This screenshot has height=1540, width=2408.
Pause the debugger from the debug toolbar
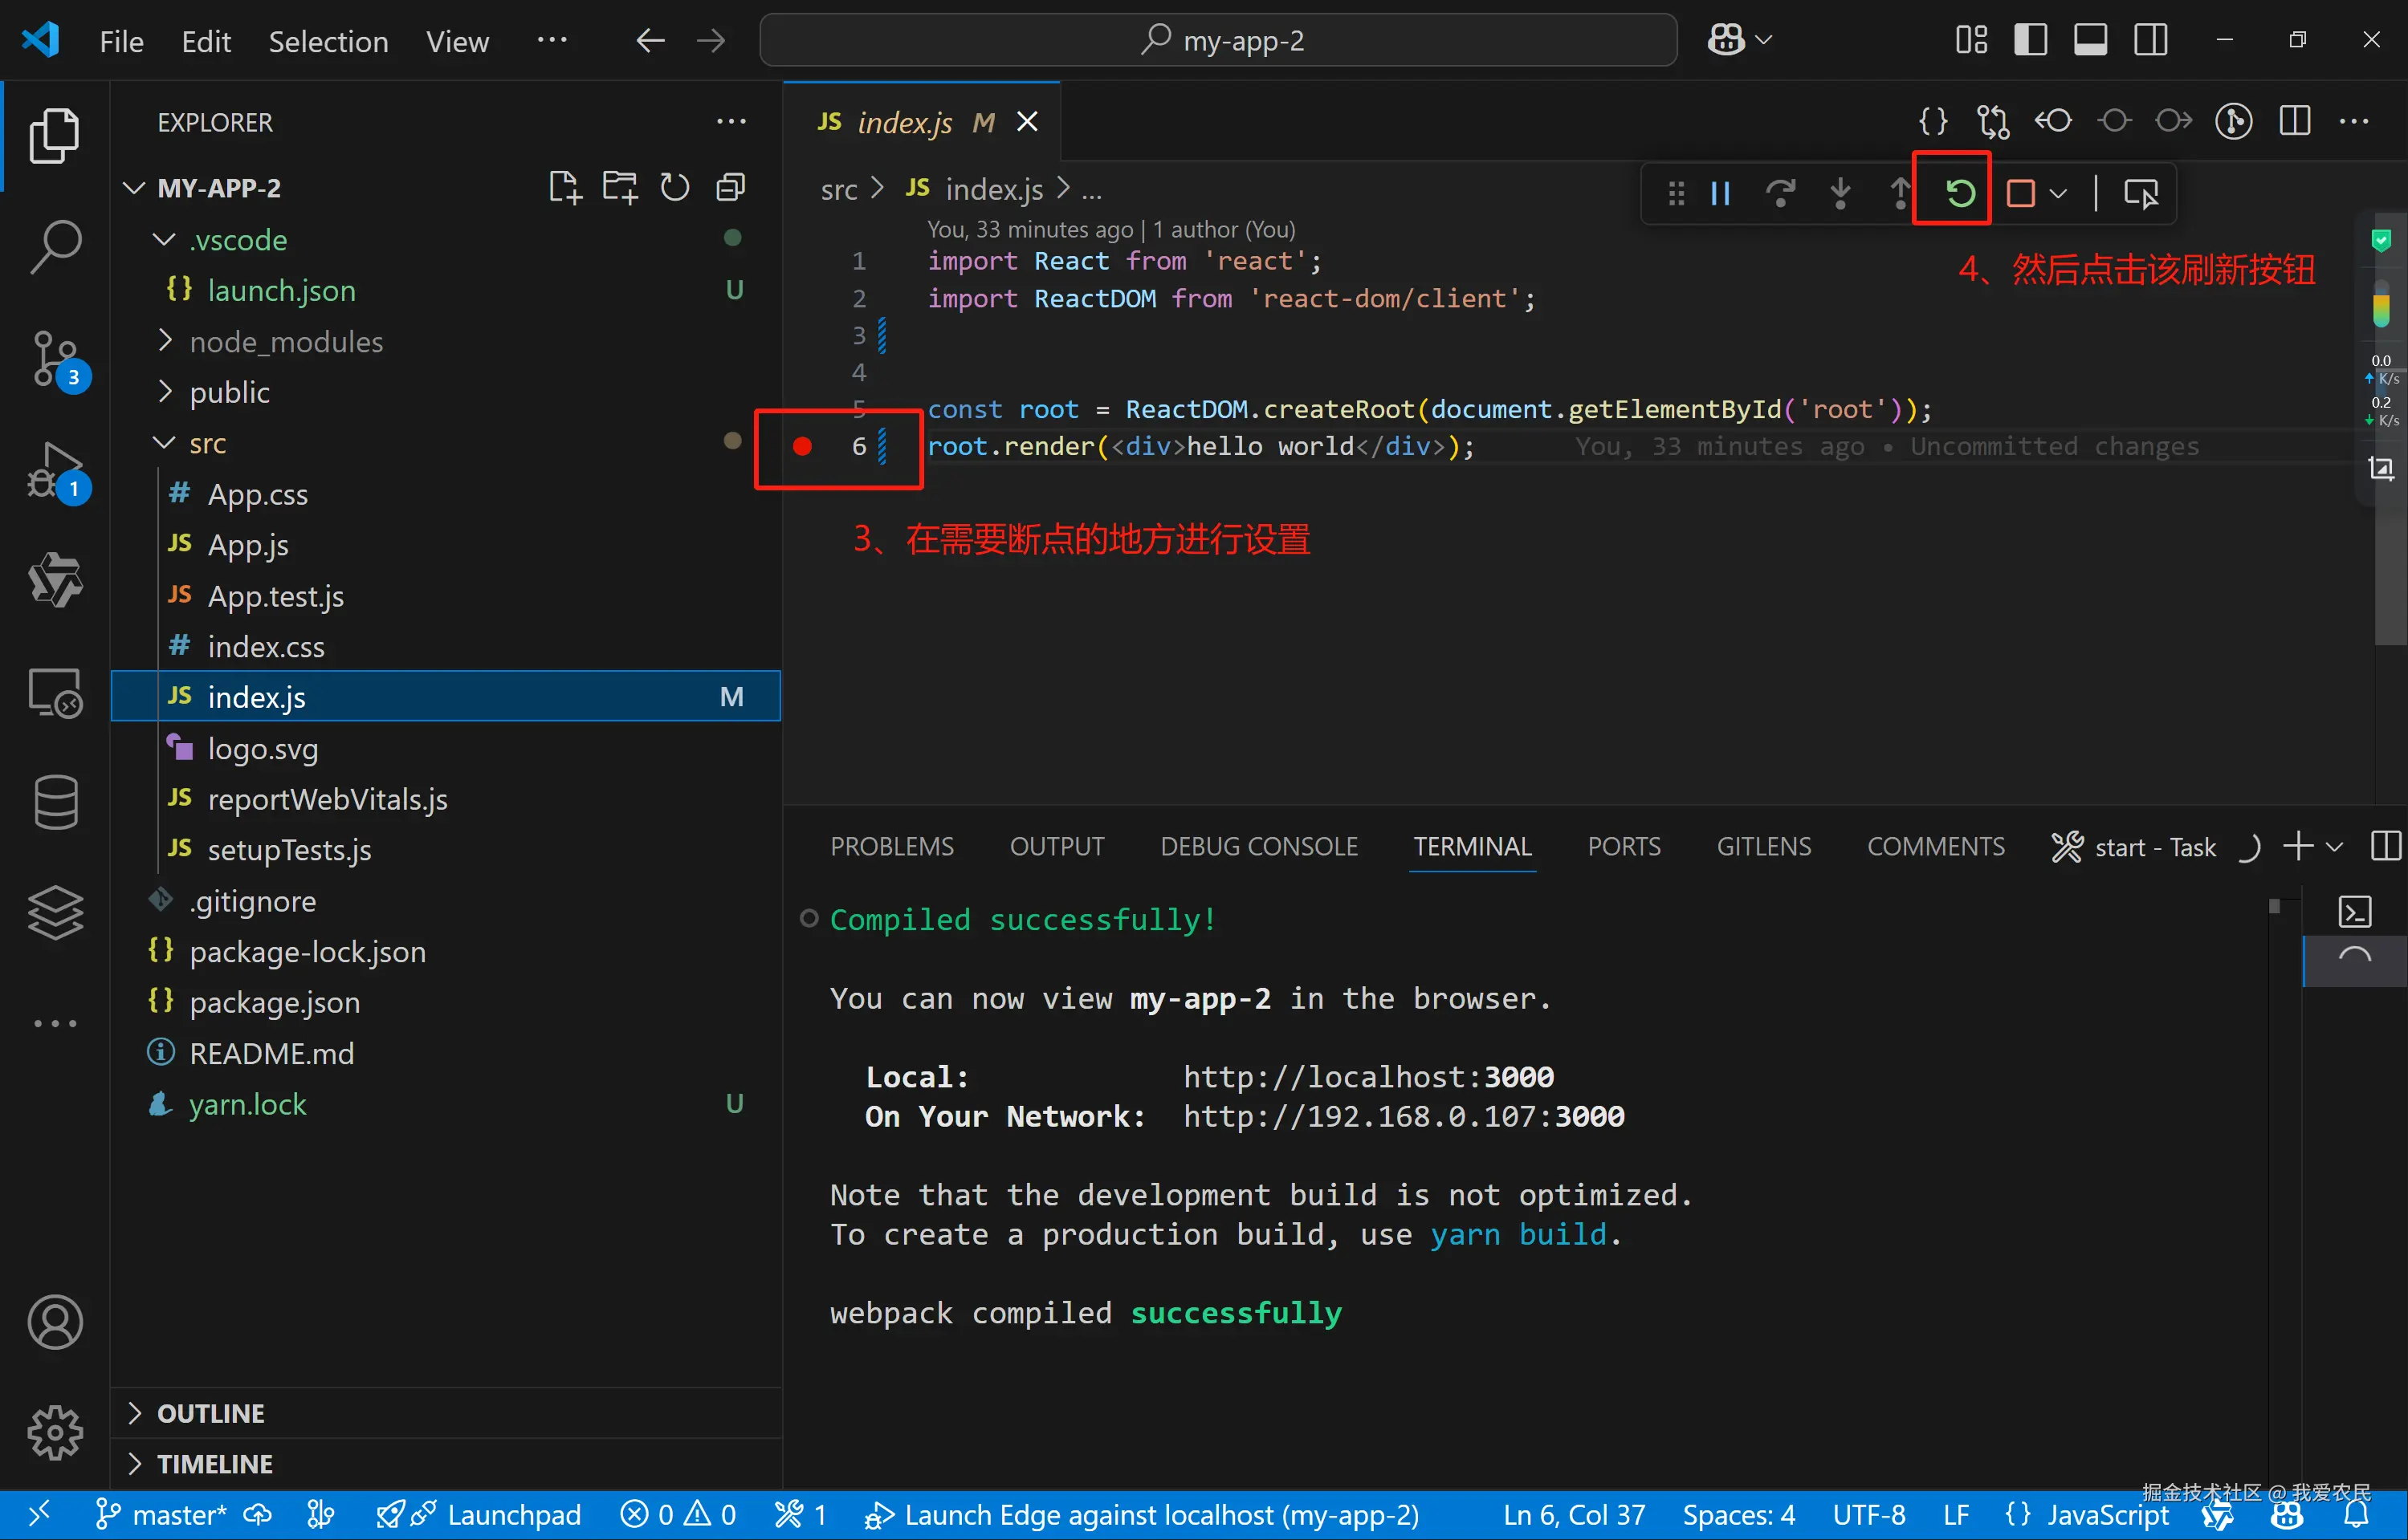click(x=1721, y=193)
